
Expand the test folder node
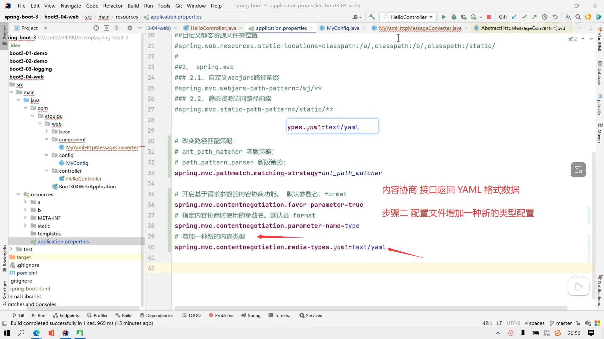pyautogui.click(x=11, y=249)
